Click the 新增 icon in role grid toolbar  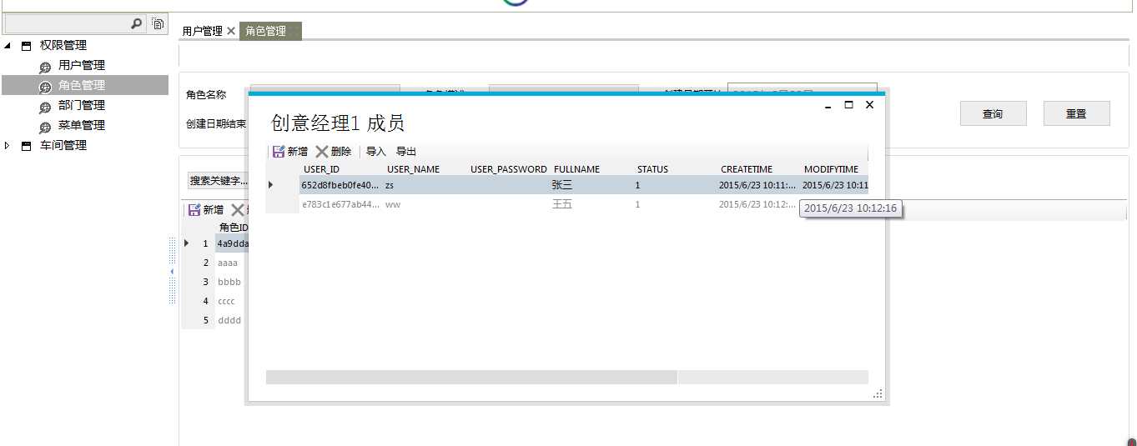[x=194, y=210]
